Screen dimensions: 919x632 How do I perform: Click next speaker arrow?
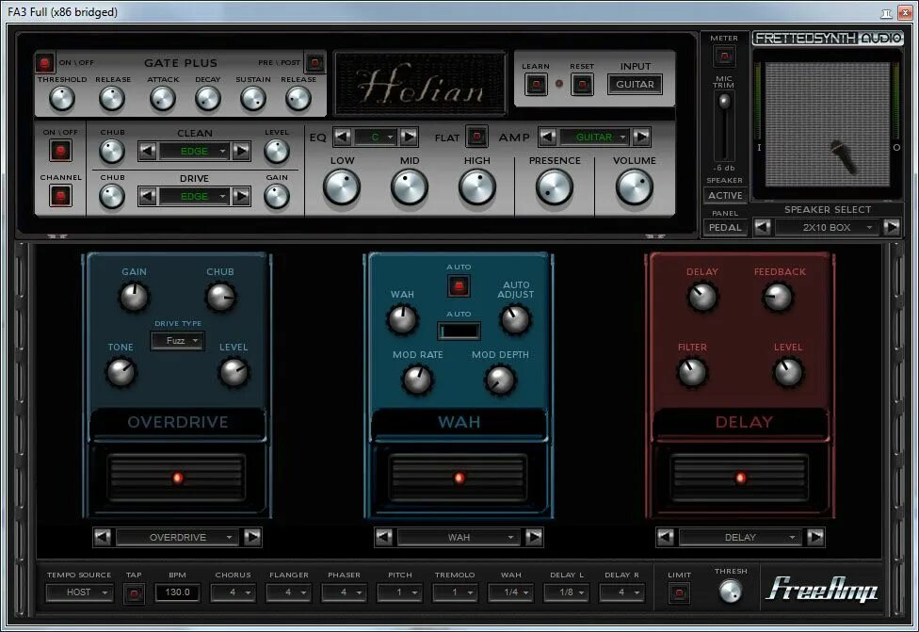(x=892, y=227)
